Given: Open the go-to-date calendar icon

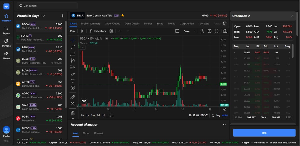Looking at the screenshot, I should (111, 115).
